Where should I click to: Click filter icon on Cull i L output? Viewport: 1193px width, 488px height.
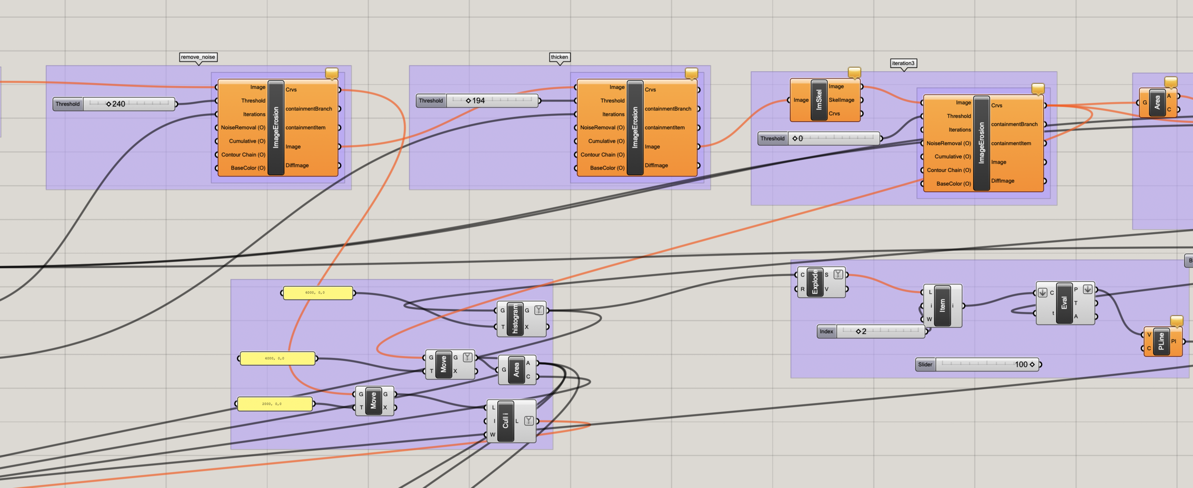(x=528, y=421)
